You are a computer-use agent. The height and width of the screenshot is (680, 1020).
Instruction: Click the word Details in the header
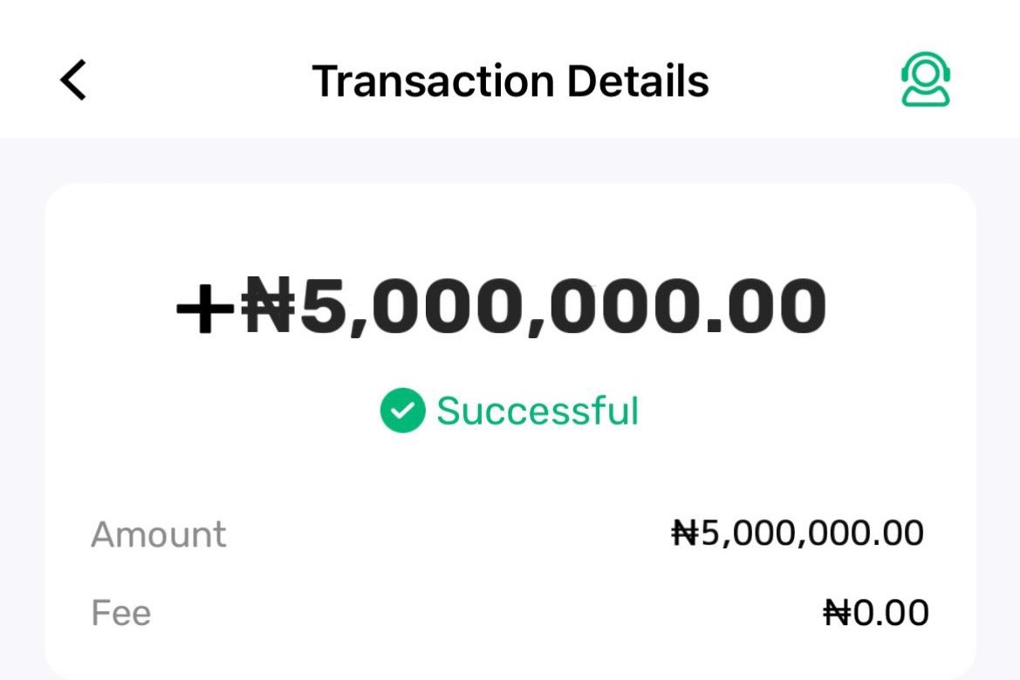[x=638, y=81]
